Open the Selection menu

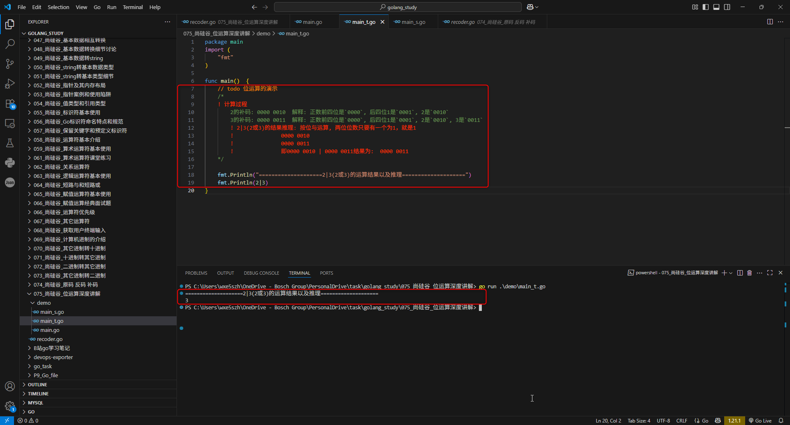click(58, 7)
